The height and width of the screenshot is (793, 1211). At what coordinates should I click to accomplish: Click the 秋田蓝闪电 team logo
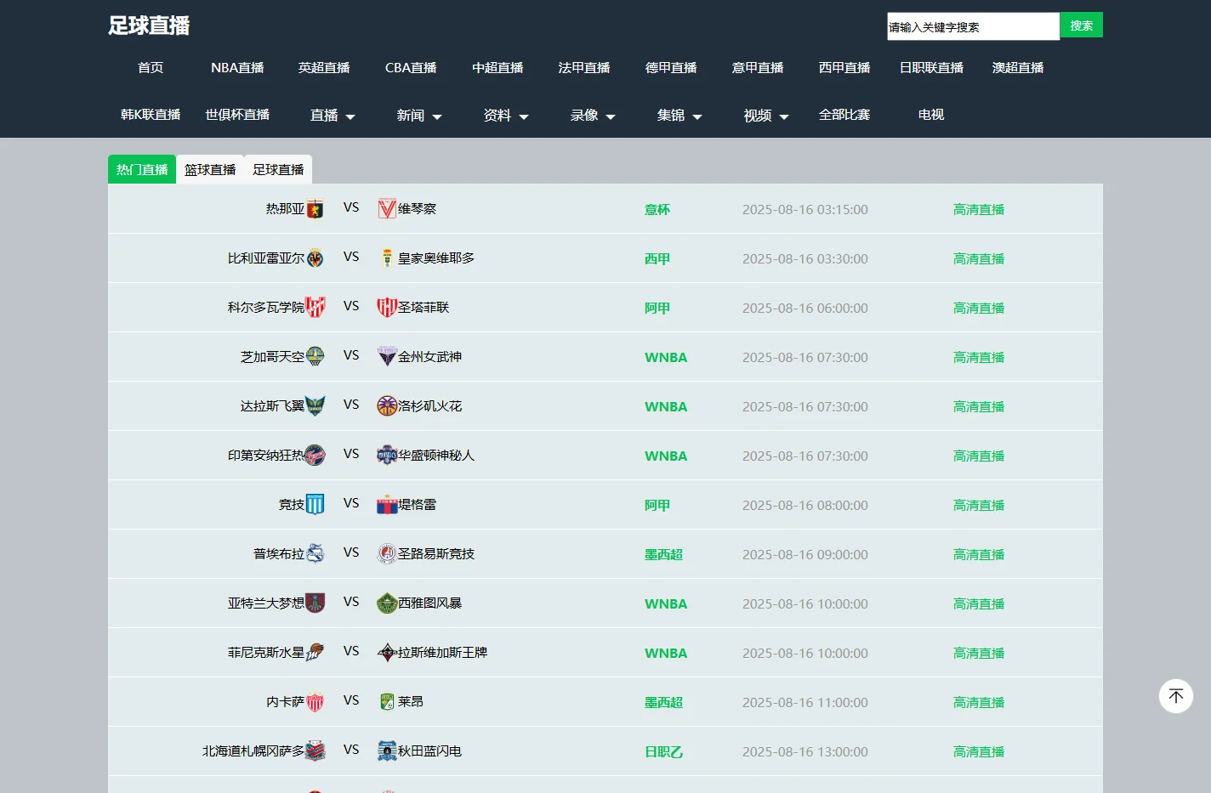(387, 751)
